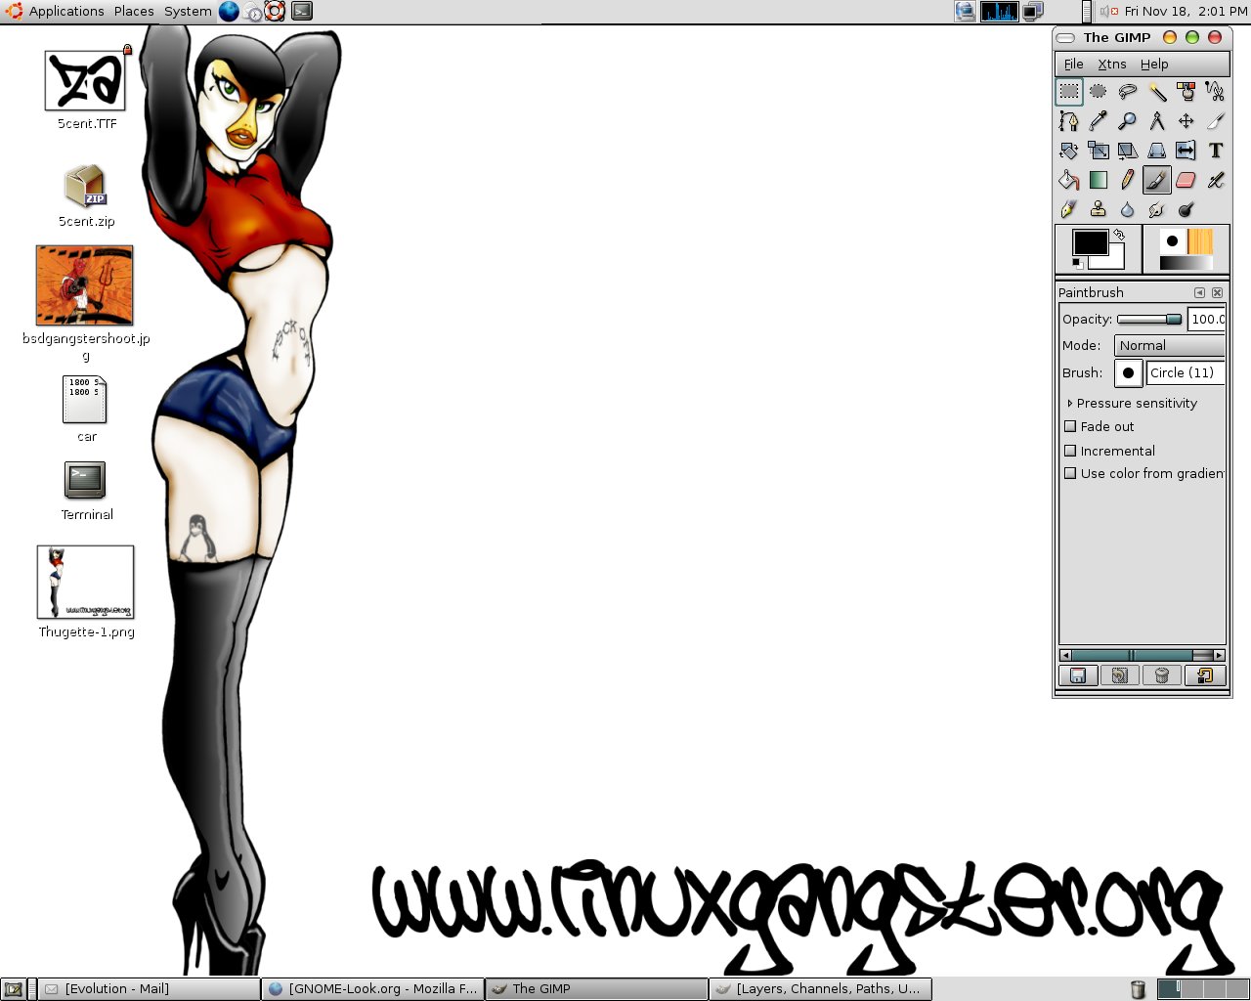
Task: Click the black foreground color swatch
Action: (x=1090, y=240)
